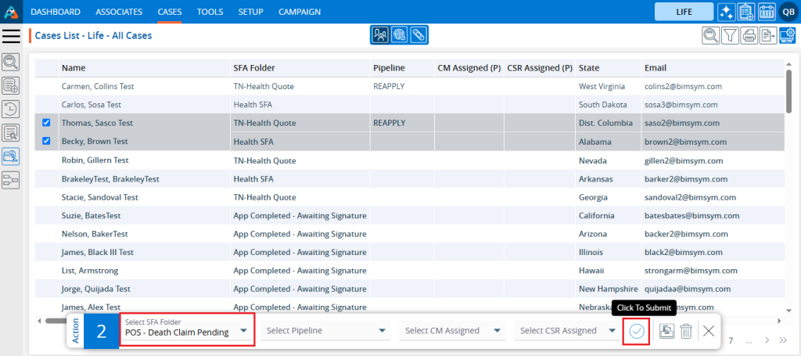Screen dimensions: 801x356
Task: Go to the DASHBOARD tab
Action: click(x=56, y=12)
